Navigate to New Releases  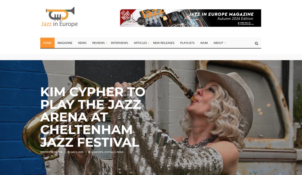click(164, 43)
